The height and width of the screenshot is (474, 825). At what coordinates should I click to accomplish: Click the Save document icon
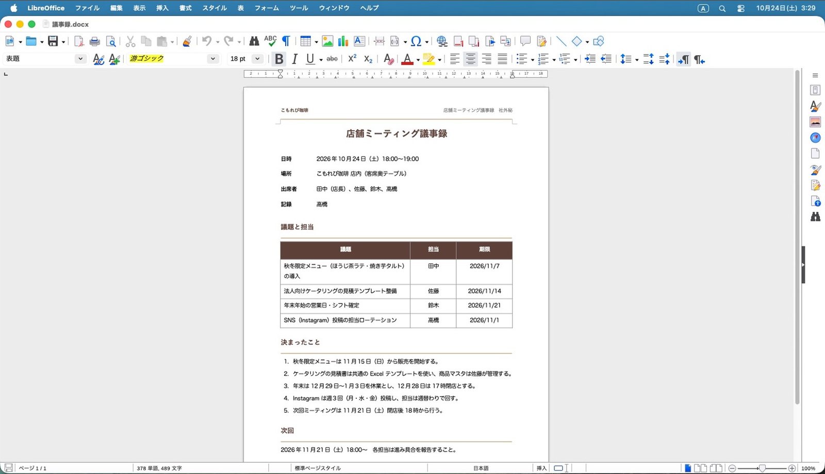point(53,41)
